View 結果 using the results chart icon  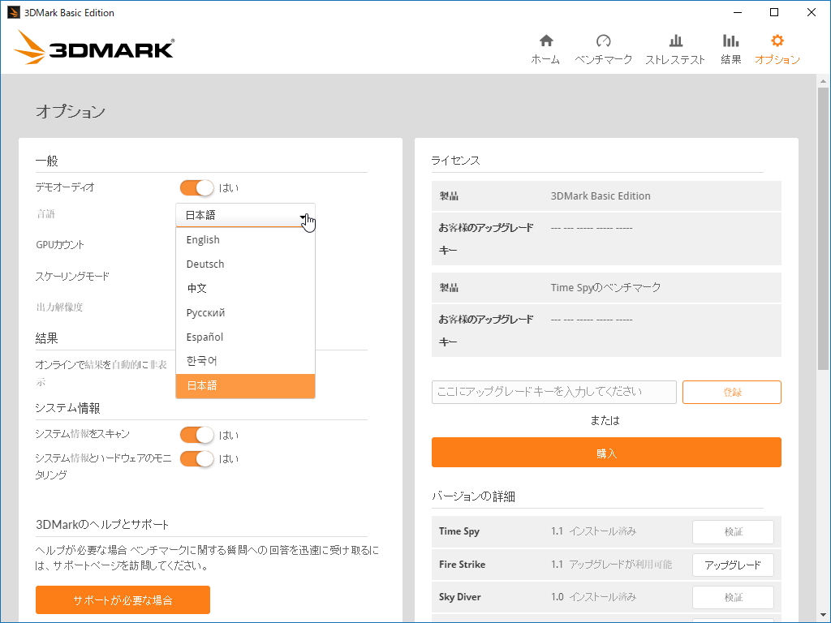[730, 46]
